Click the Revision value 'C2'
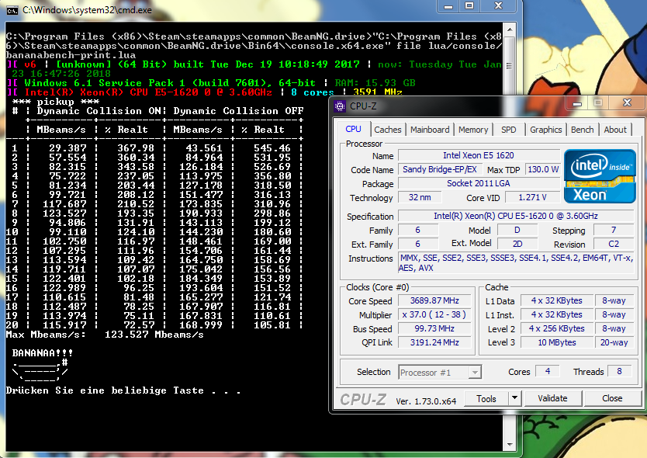The image size is (647, 458). pos(614,244)
